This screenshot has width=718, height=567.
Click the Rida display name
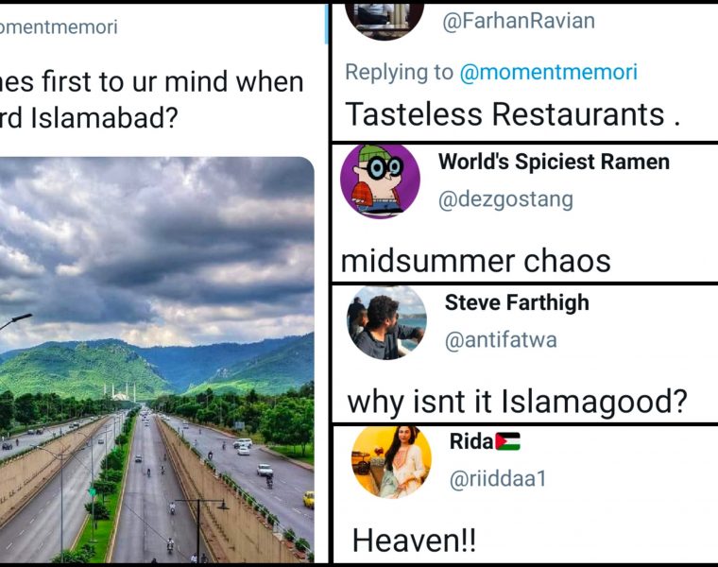tap(470, 442)
